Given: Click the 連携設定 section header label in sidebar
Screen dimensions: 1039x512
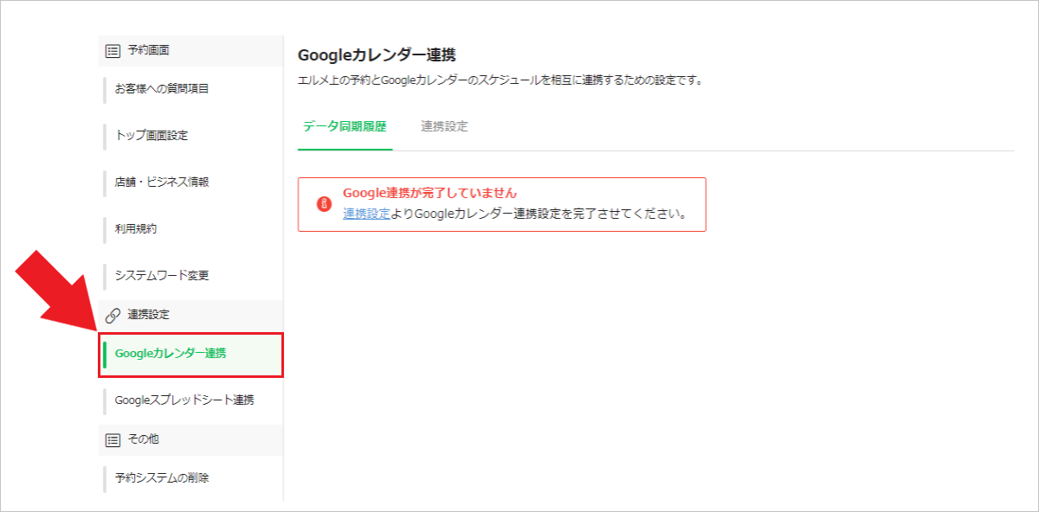Looking at the screenshot, I should [x=149, y=315].
